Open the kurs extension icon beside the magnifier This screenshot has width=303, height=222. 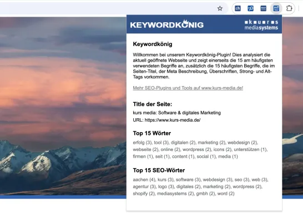(x=264, y=8)
